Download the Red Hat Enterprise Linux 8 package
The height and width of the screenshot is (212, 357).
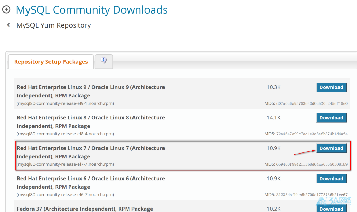(x=331, y=118)
